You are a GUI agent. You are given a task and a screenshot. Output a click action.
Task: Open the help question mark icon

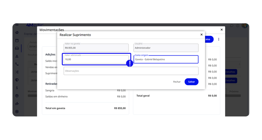pyautogui.click(x=238, y=26)
